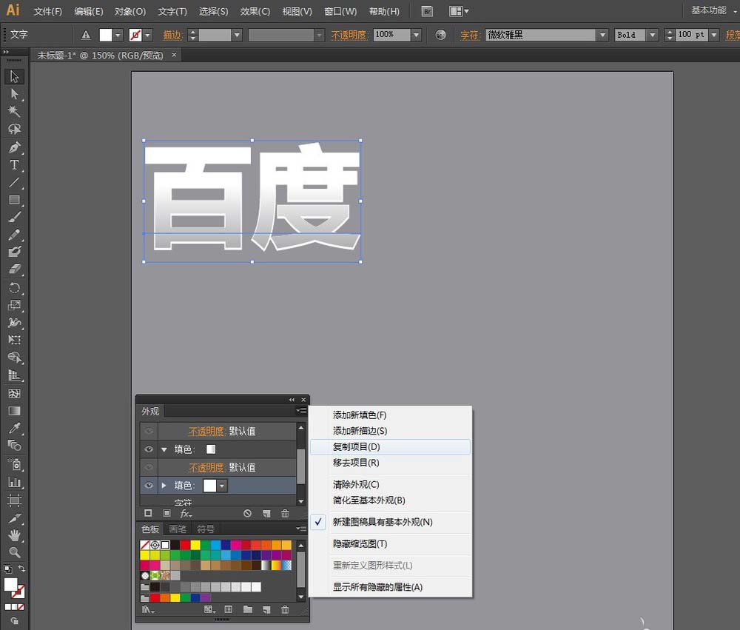The width and height of the screenshot is (740, 630).
Task: Click the black-white gradient swatch
Action: click(266, 566)
